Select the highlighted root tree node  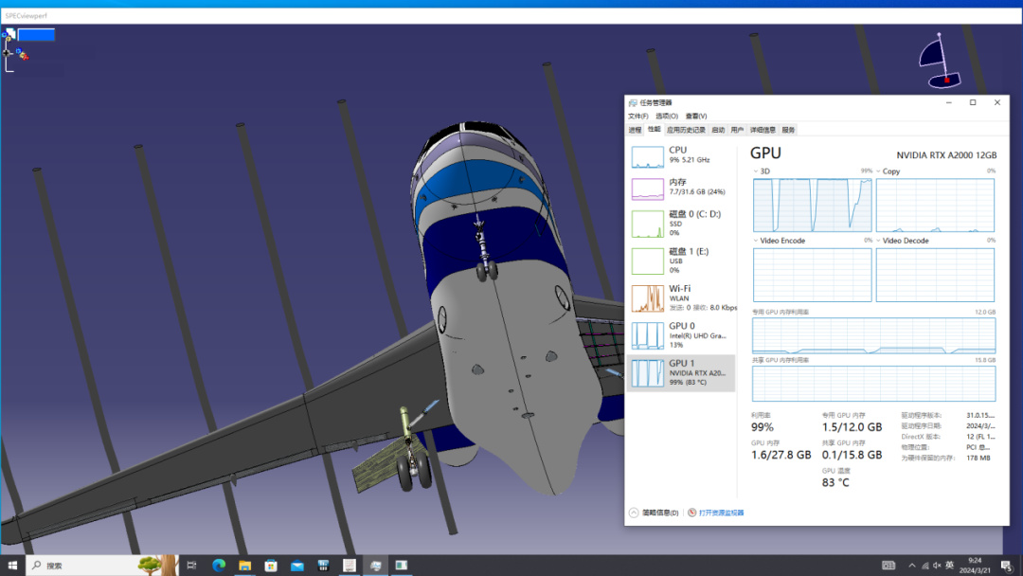pyautogui.click(x=36, y=35)
